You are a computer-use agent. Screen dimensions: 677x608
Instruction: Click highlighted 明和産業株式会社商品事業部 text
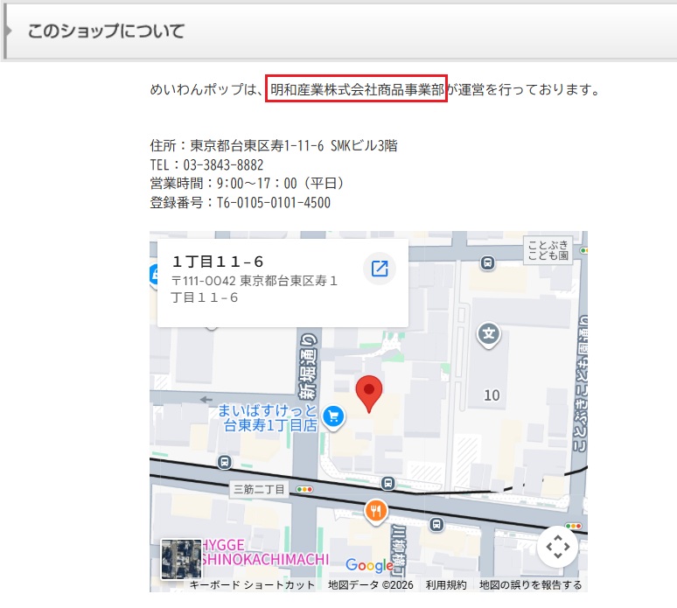(357, 89)
